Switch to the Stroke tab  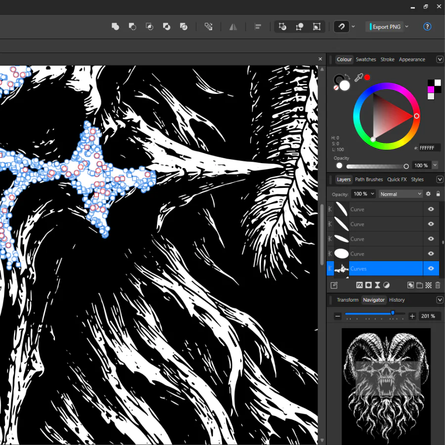click(387, 59)
